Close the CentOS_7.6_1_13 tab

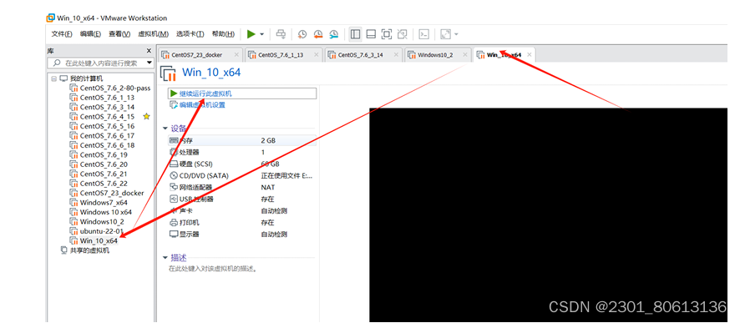click(x=317, y=55)
